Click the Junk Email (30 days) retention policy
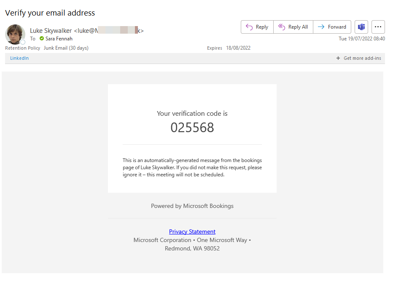This screenshot has width=393, height=282. [66, 48]
